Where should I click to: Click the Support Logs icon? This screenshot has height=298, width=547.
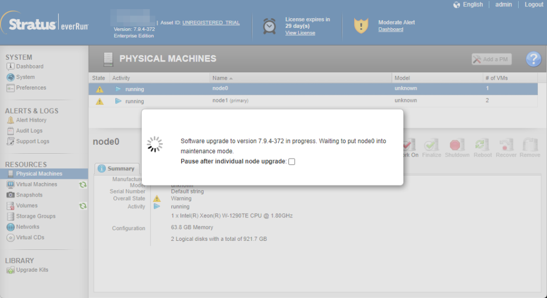click(x=11, y=142)
